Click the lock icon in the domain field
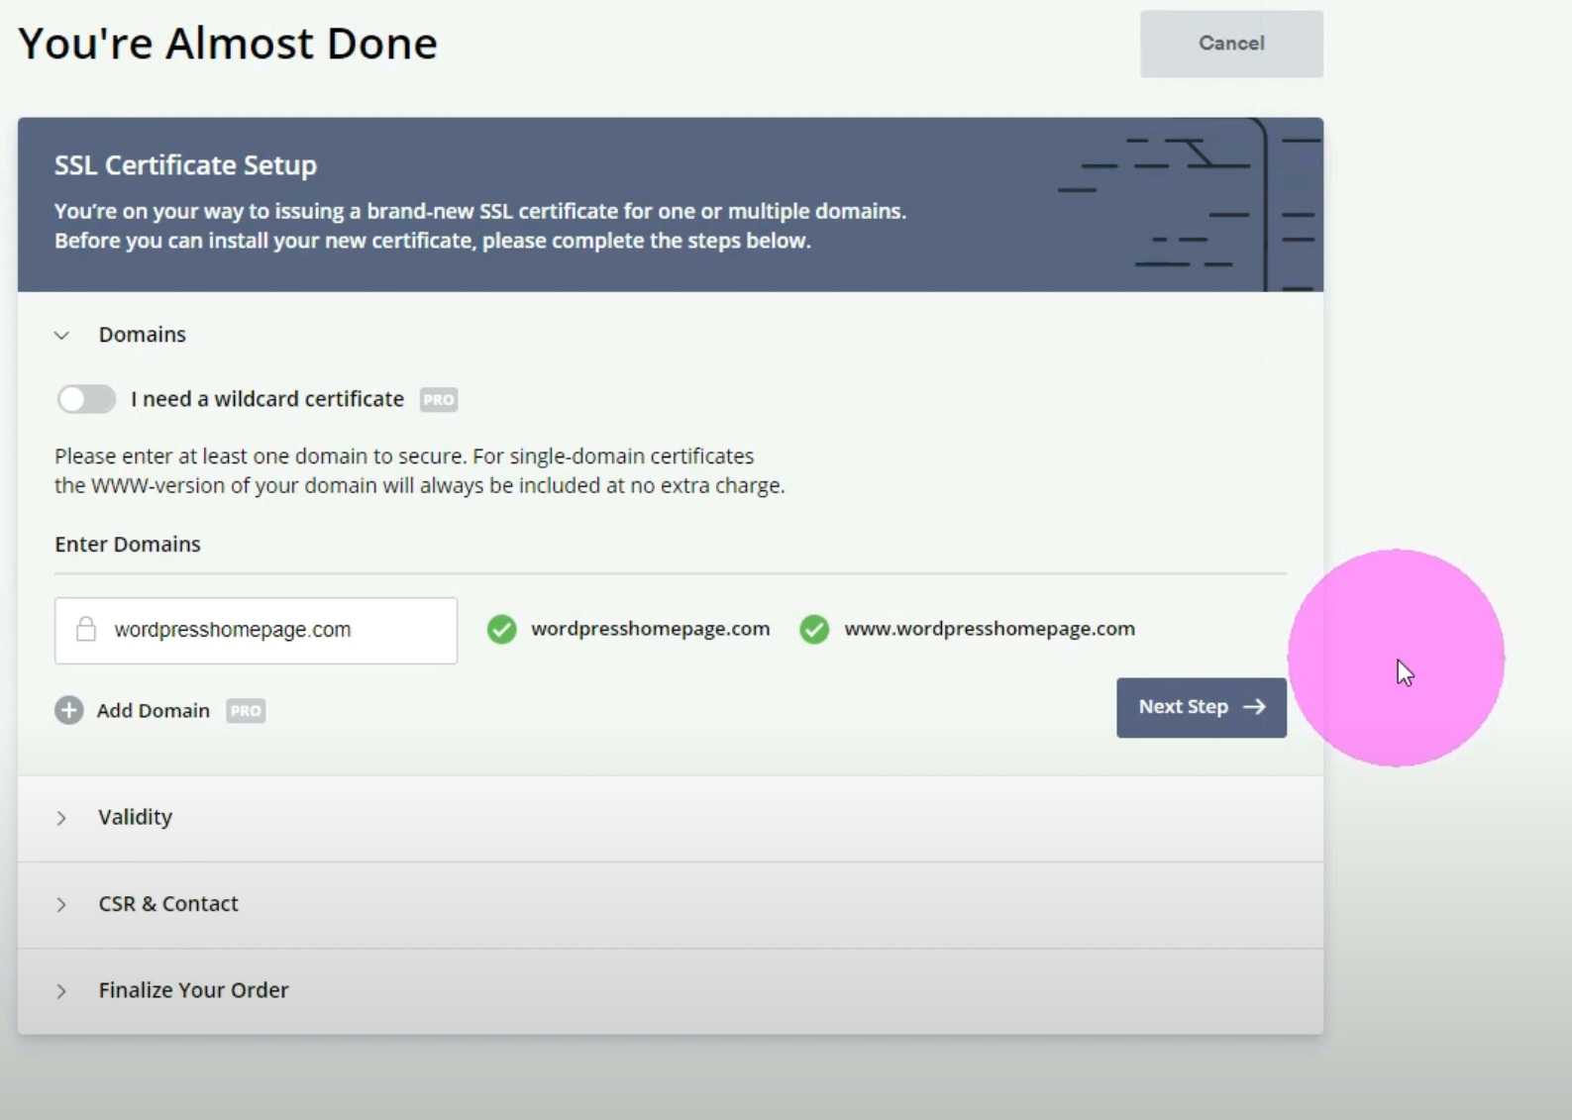This screenshot has height=1120, width=1572. click(x=86, y=630)
